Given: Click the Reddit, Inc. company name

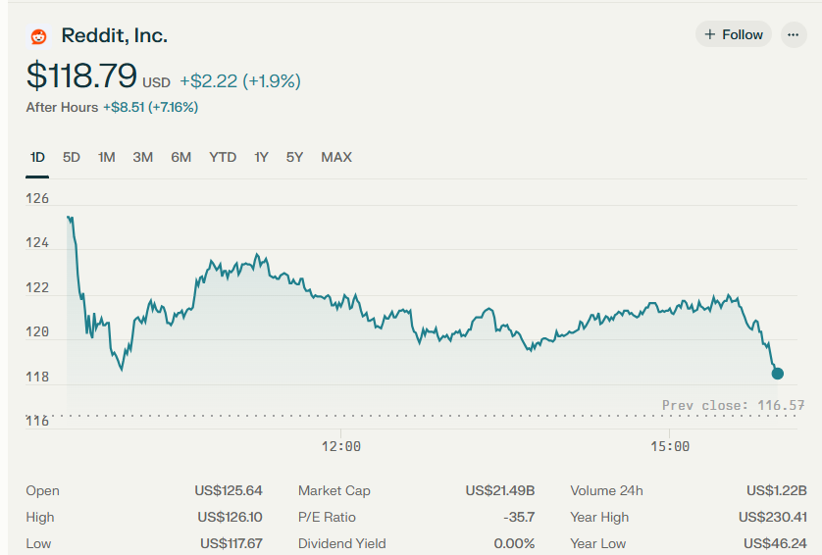Looking at the screenshot, I should (115, 35).
